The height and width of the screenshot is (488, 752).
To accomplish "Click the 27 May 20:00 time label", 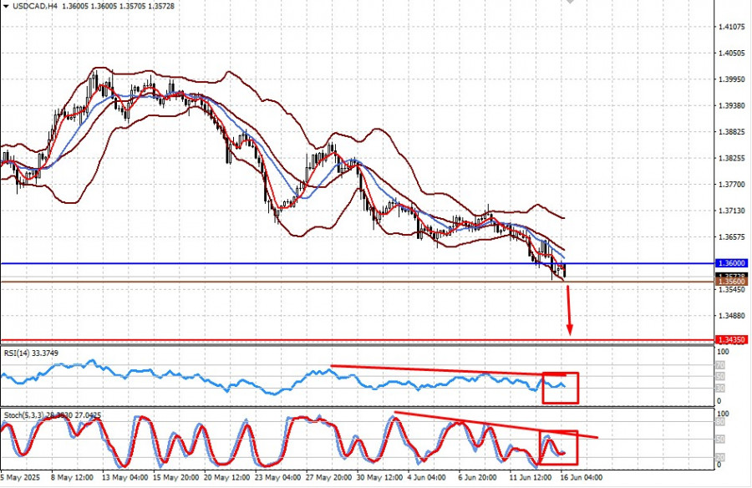I will [328, 478].
